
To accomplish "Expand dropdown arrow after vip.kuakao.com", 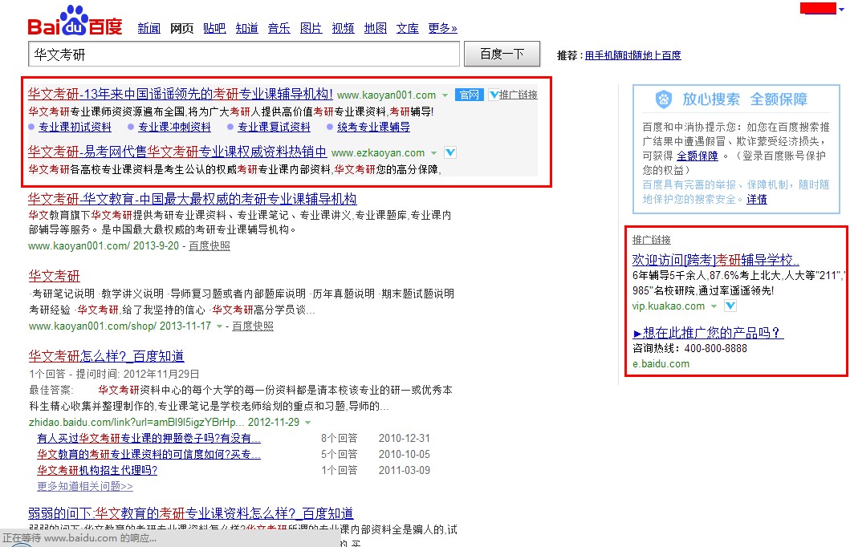I will (714, 306).
